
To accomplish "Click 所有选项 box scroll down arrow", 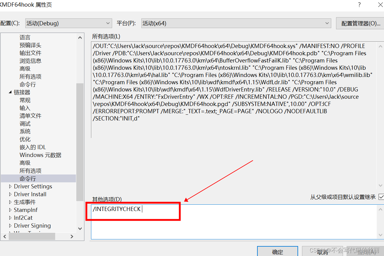I will (x=380, y=185).
